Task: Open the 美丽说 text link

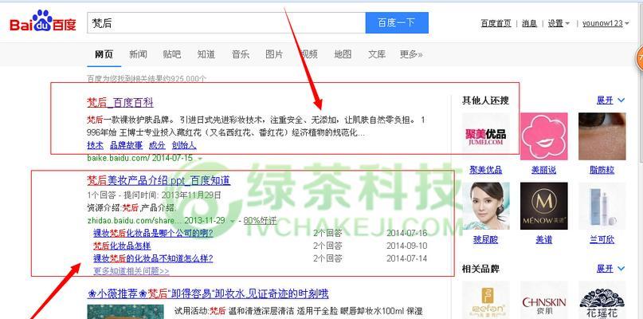Action: coord(543,170)
